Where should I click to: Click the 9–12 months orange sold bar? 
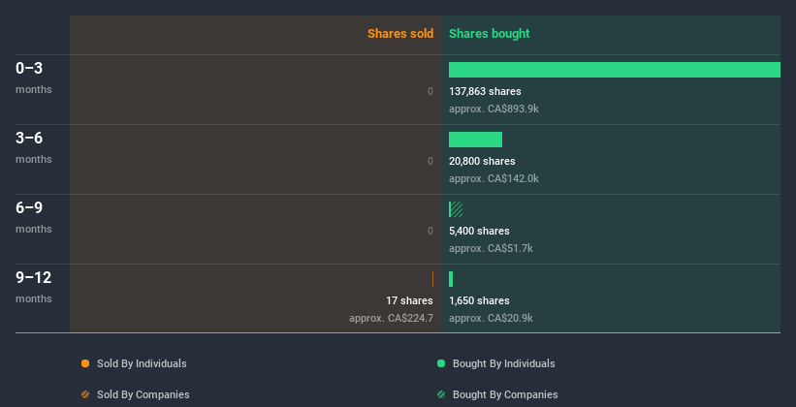click(x=432, y=279)
